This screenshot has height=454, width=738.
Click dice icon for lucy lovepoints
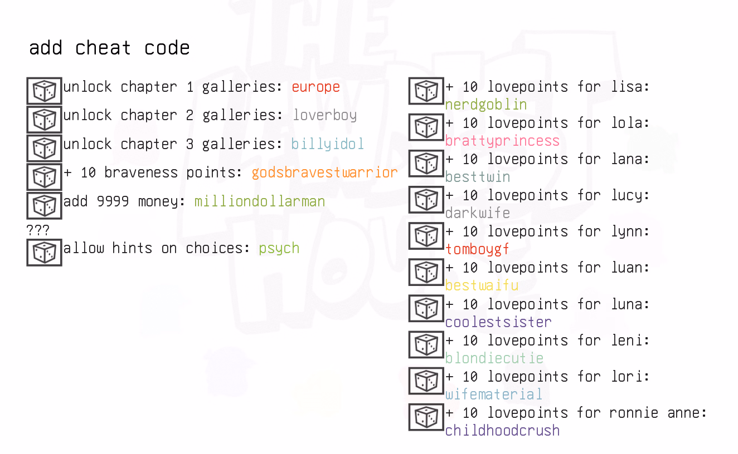click(426, 200)
